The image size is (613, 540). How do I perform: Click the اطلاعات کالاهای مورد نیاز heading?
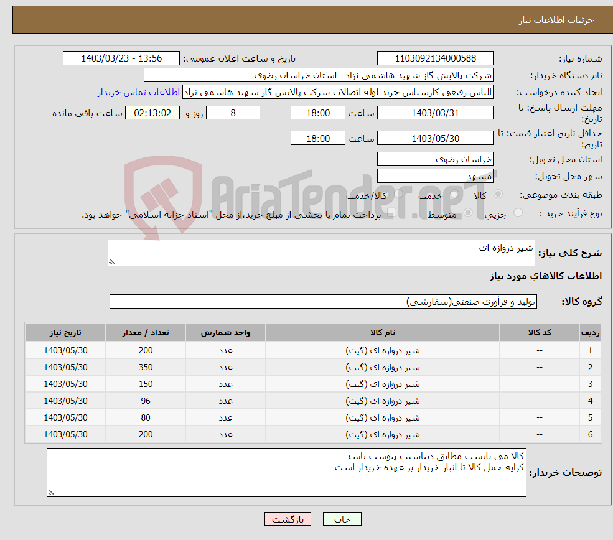[x=546, y=276]
